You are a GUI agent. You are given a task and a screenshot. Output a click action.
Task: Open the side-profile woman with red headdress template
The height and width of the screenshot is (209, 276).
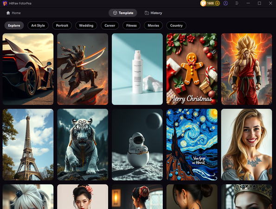coord(137,196)
